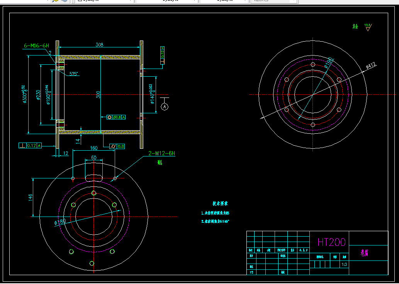Viewport: 399px width, 284px height.
Task: Select the HT200 material text
Action: coord(331,242)
